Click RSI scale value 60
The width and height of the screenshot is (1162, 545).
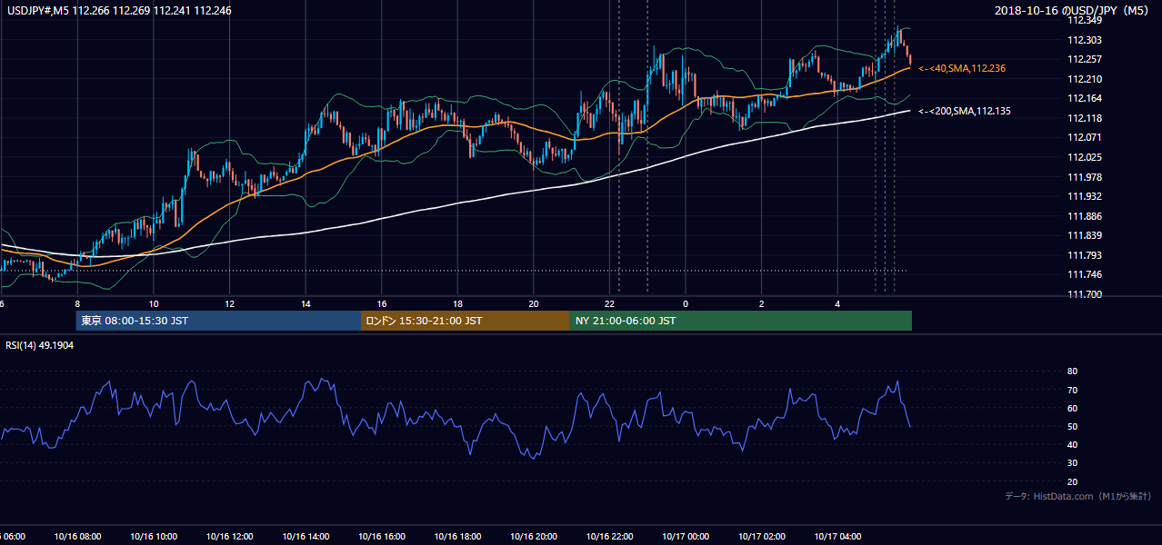(1072, 408)
